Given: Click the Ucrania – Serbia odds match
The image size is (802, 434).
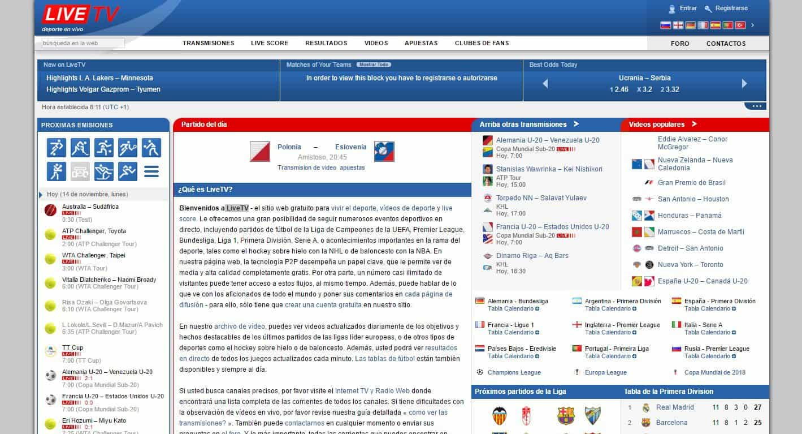Looking at the screenshot, I should point(645,78).
